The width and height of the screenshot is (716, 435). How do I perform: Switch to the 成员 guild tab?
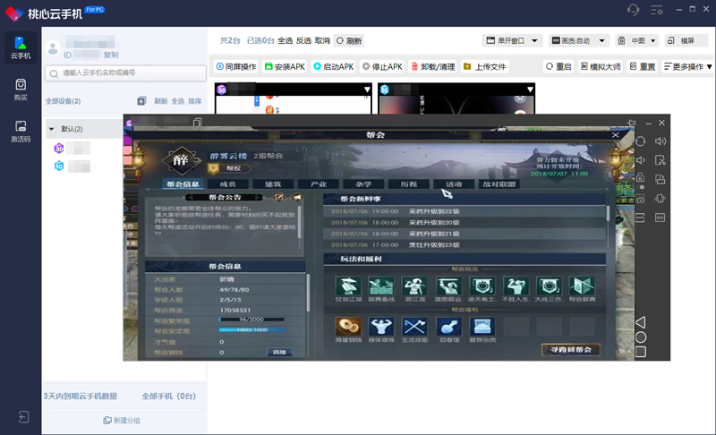pos(227,184)
